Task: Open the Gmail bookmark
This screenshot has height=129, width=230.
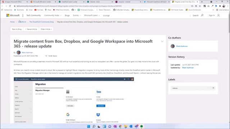Action: click(29, 10)
